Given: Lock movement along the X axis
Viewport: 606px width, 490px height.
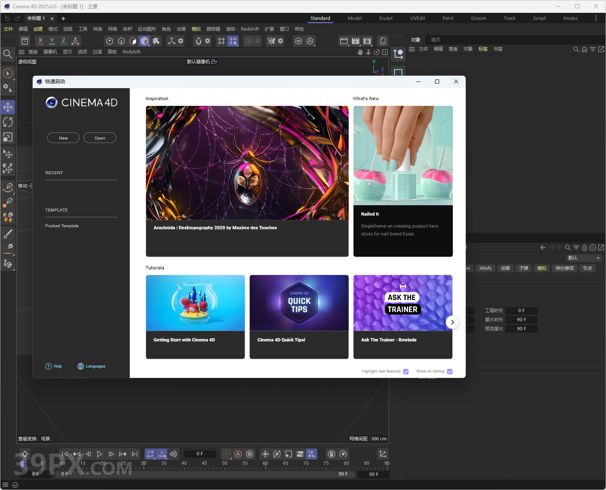Looking at the screenshot, I should pyautogui.click(x=40, y=41).
